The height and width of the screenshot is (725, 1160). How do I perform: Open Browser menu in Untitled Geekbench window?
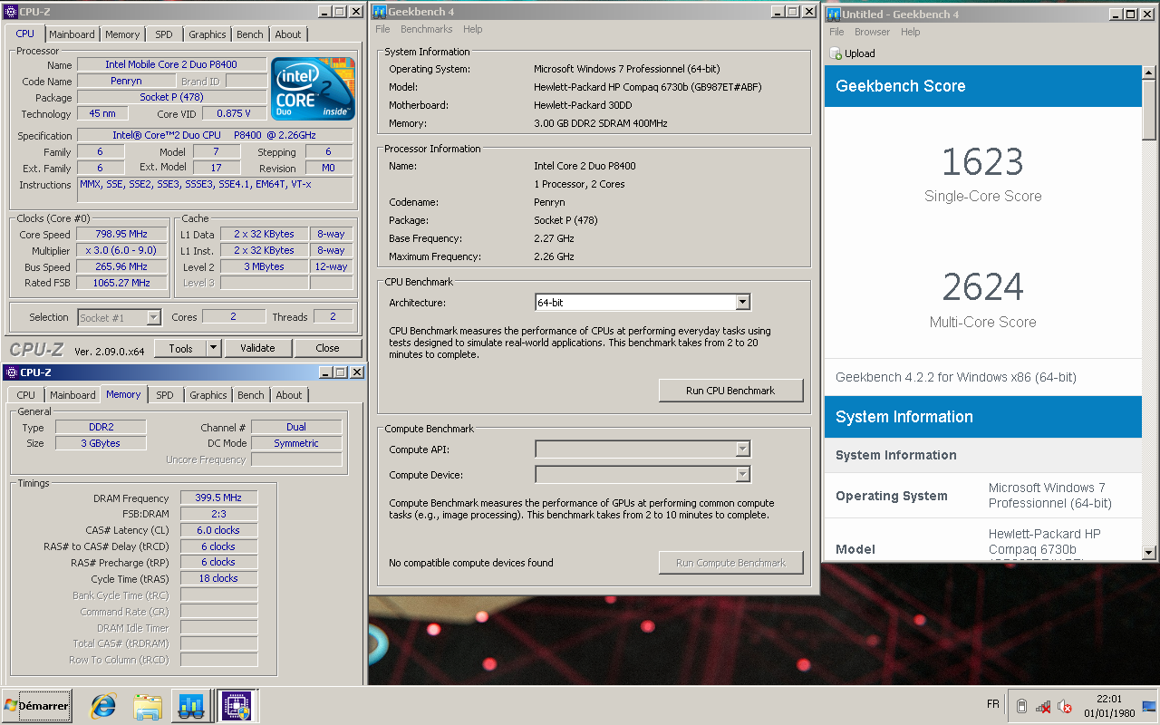pyautogui.click(x=872, y=32)
